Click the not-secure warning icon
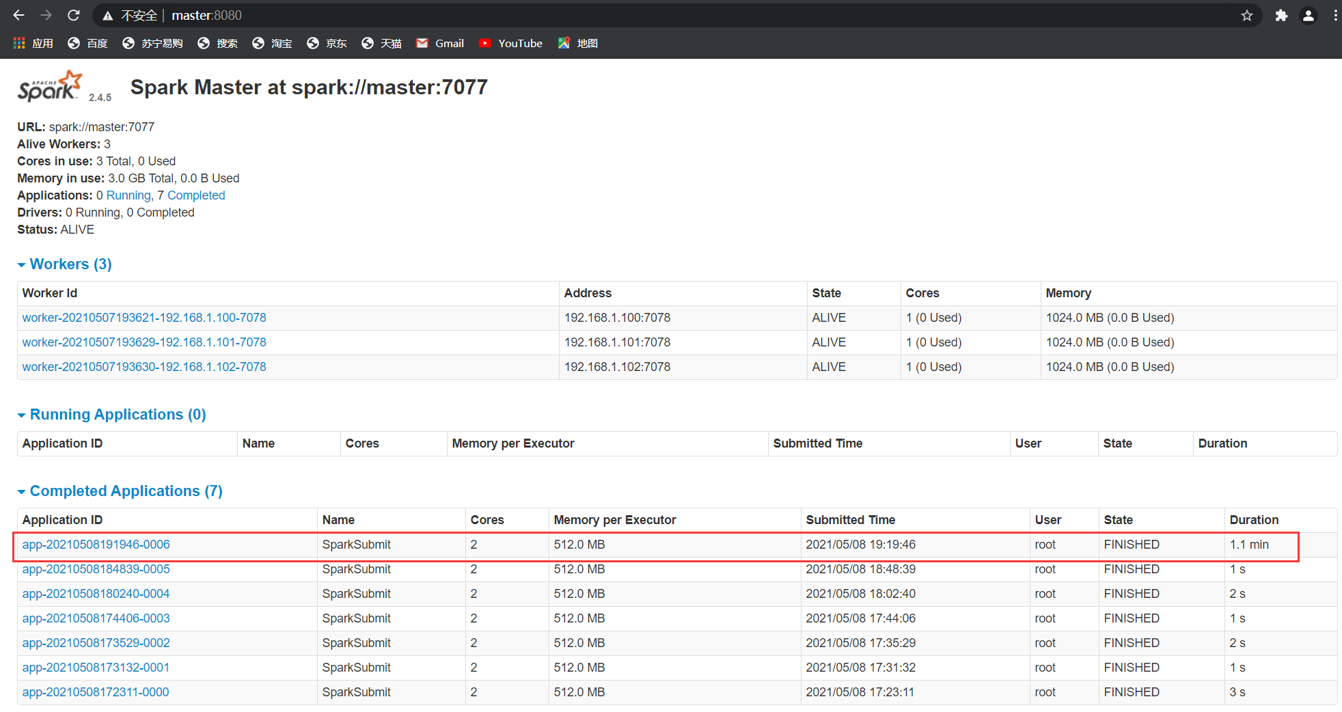1342x712 pixels. [107, 16]
